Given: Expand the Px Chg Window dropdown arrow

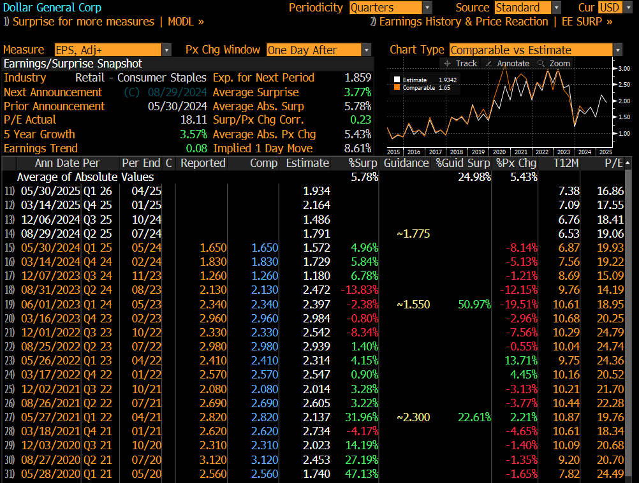Looking at the screenshot, I should pos(367,50).
